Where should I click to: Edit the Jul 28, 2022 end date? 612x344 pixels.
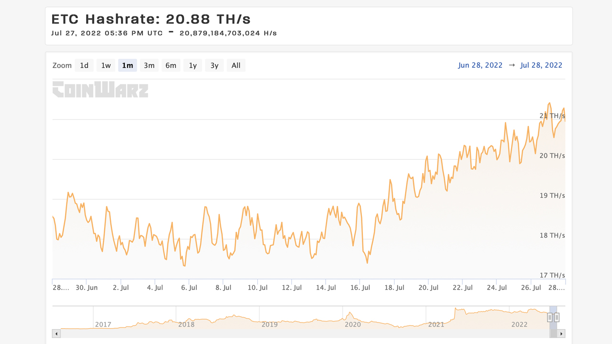[541, 65]
